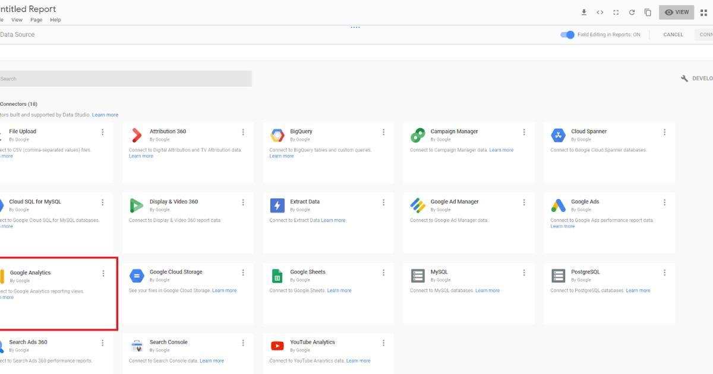The height and width of the screenshot is (374, 713).
Task: Switch to VIEW mode
Action: (676, 12)
